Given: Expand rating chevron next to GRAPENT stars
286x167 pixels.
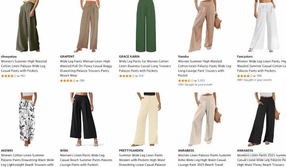Looking at the screenshot, I should (x=77, y=81).
